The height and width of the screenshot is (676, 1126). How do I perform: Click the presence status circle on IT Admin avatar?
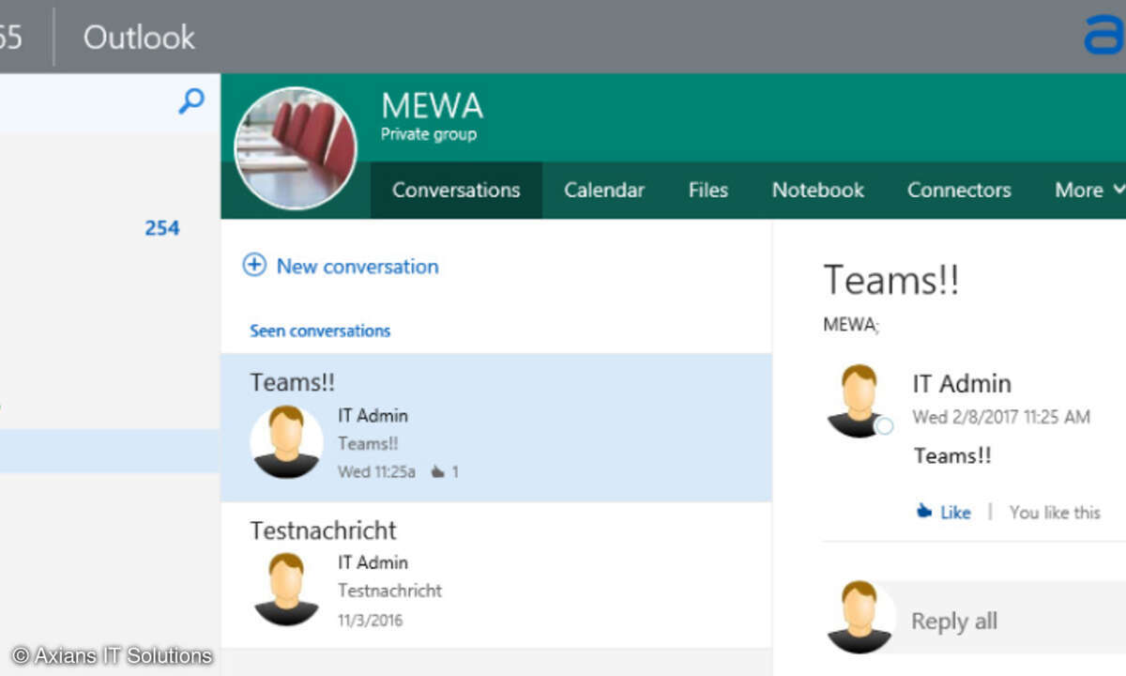(884, 426)
